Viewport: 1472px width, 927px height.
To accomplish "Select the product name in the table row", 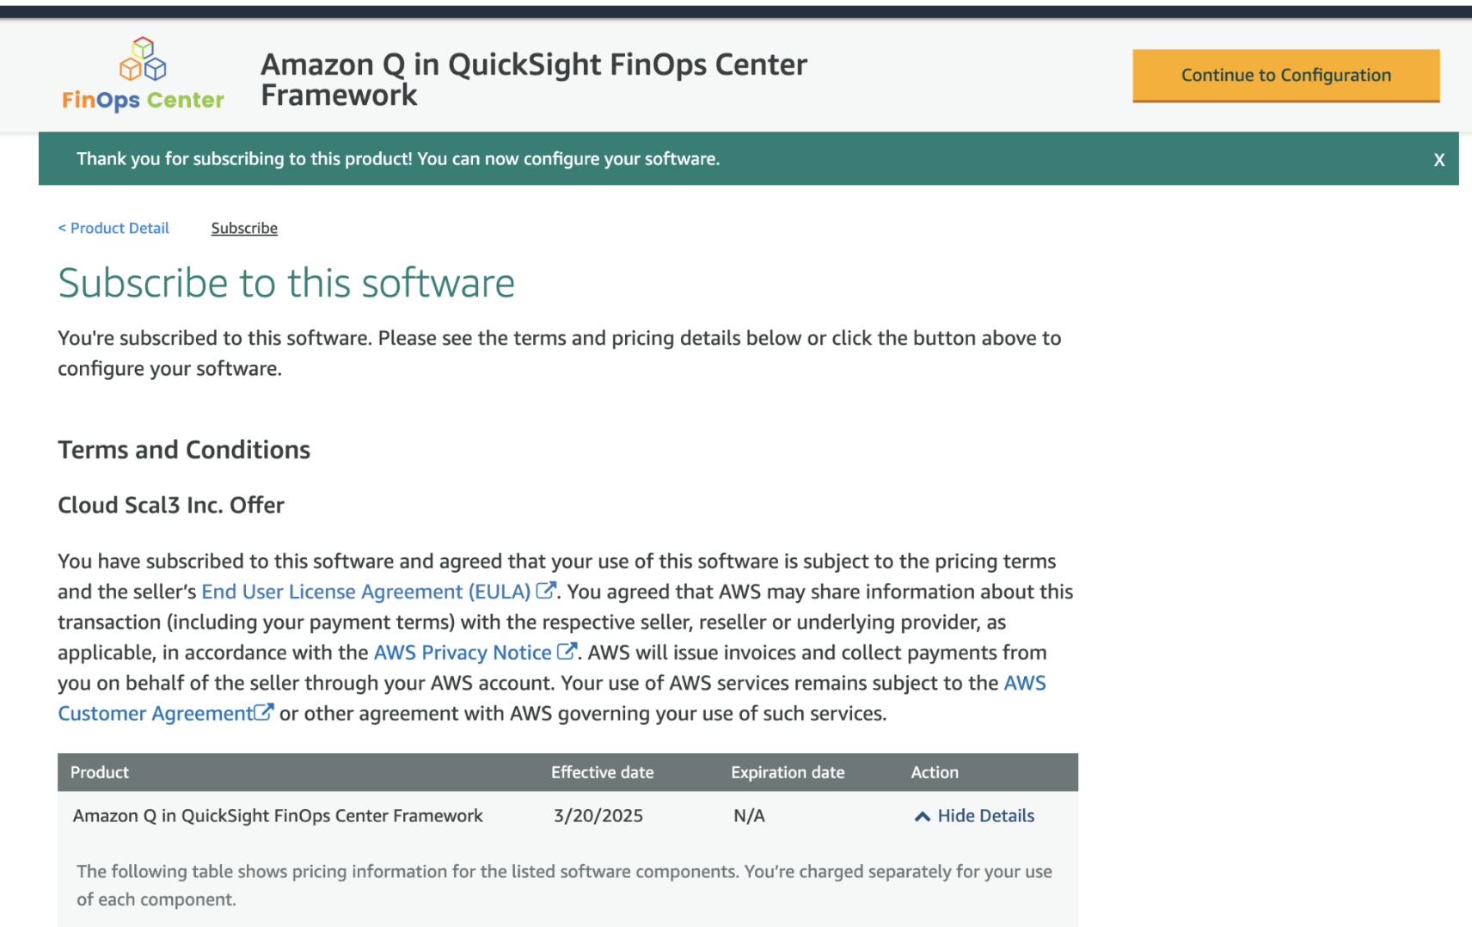I will coord(278,815).
